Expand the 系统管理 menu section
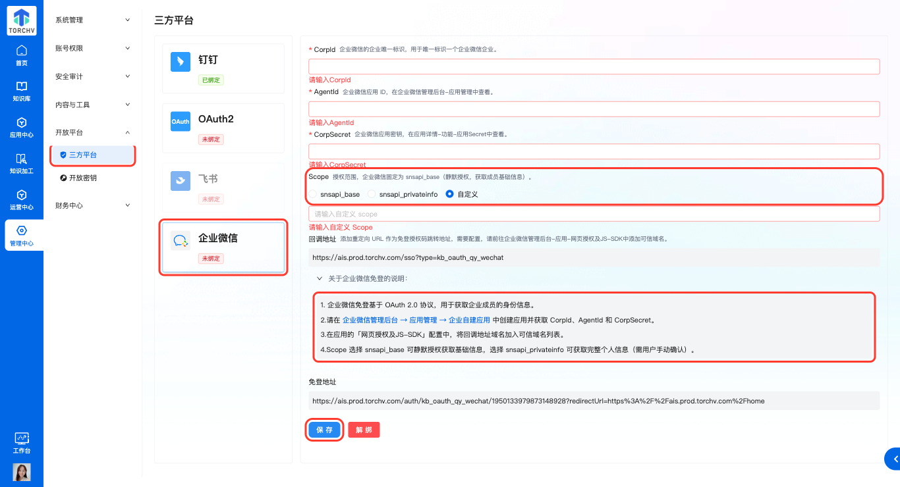 (x=92, y=20)
